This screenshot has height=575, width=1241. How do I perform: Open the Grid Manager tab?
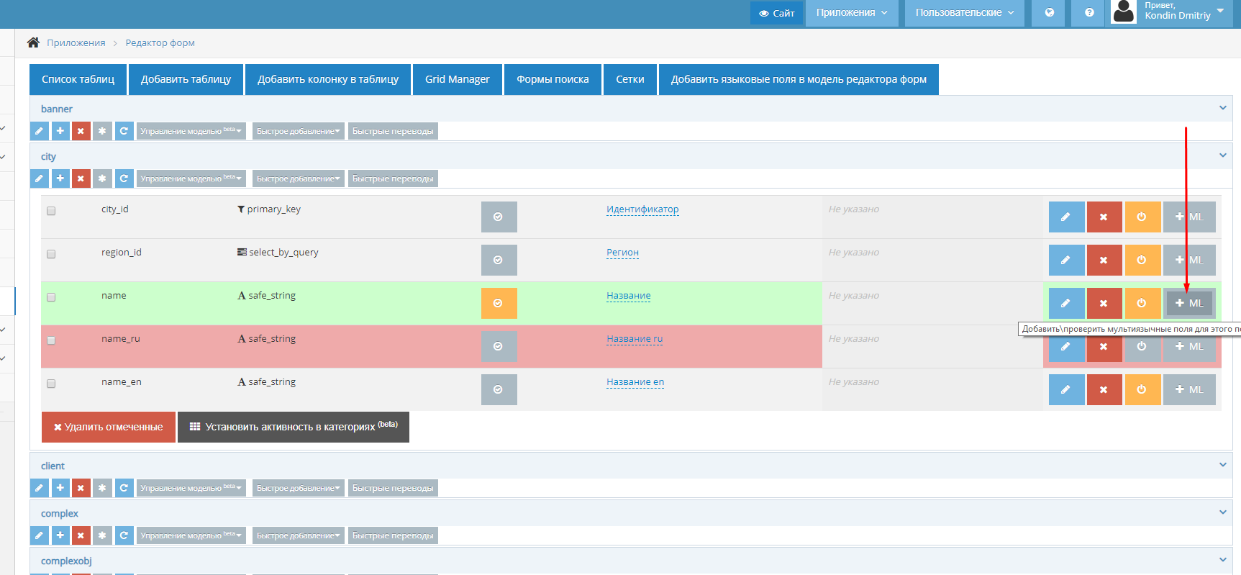pos(458,79)
